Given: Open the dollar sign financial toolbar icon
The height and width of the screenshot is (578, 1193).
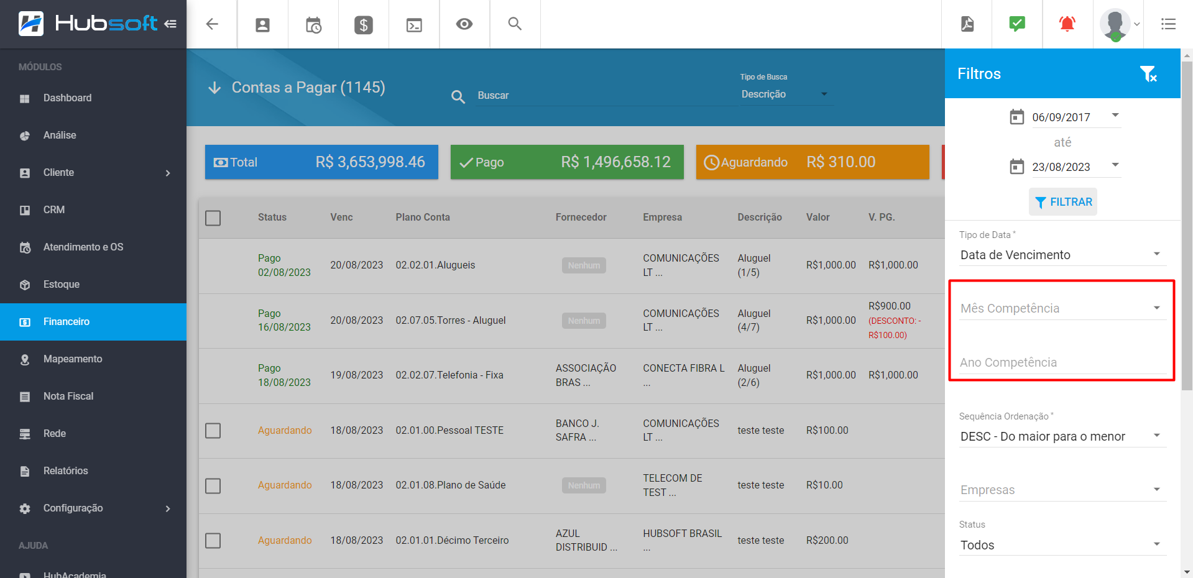Looking at the screenshot, I should click(364, 25).
